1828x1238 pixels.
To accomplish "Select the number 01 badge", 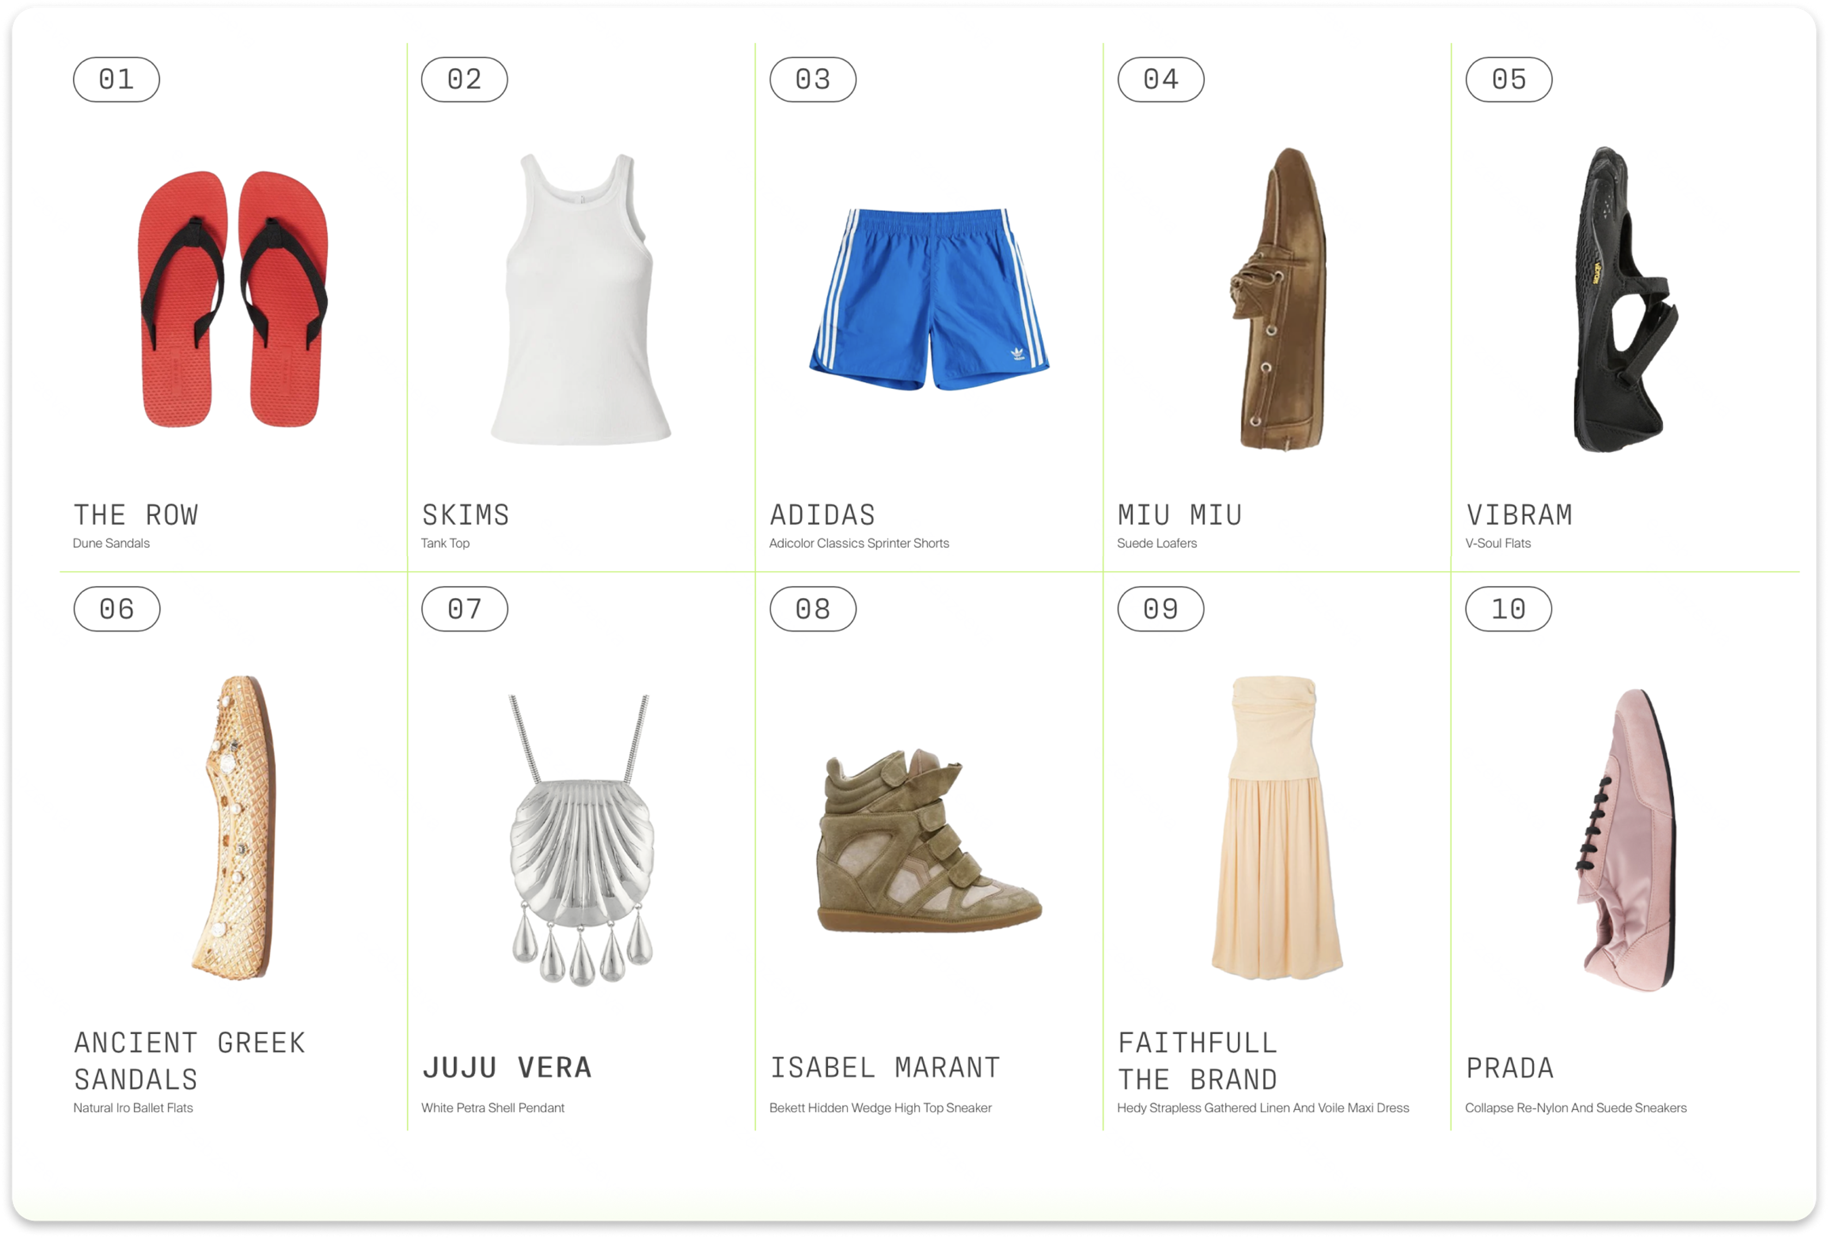I will [117, 79].
